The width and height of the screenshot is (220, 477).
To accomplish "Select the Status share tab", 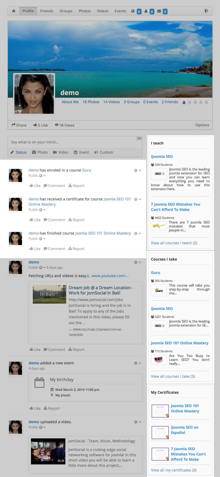I will [x=19, y=152].
